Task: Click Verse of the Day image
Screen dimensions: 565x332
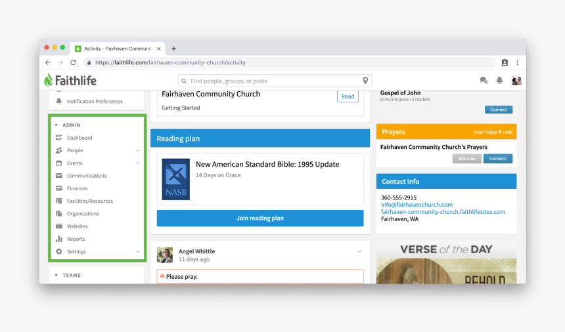Action: coord(447,262)
